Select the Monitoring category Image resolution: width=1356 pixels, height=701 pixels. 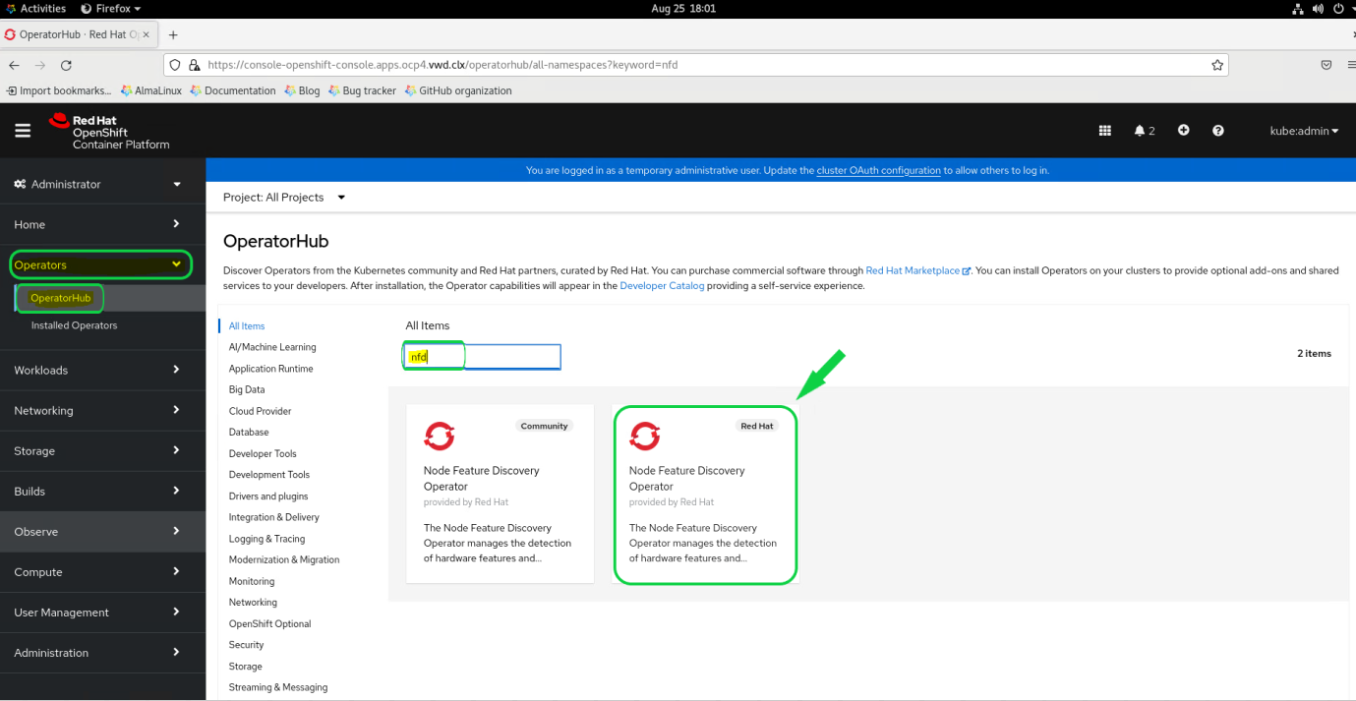tap(252, 581)
